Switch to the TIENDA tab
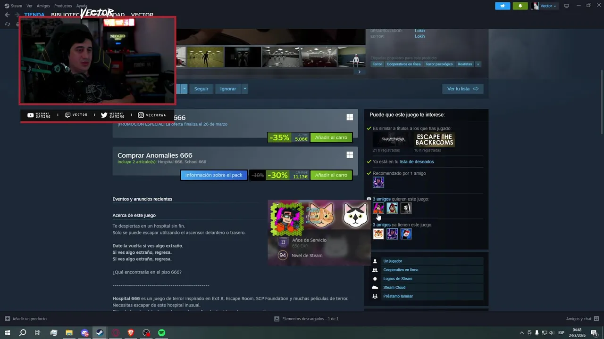The width and height of the screenshot is (604, 339). click(x=34, y=15)
